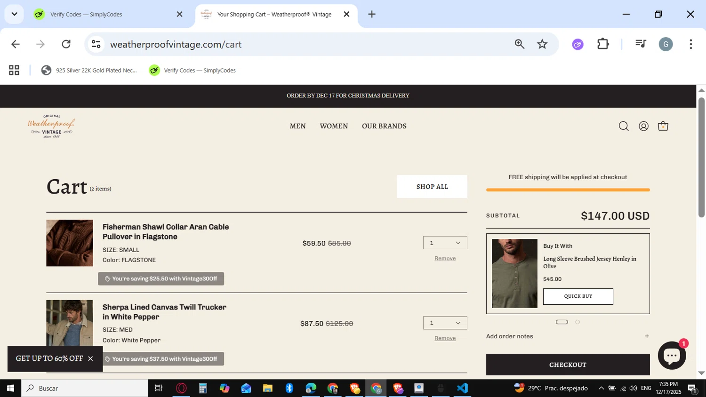Open the MEN navigation menu

(x=298, y=126)
